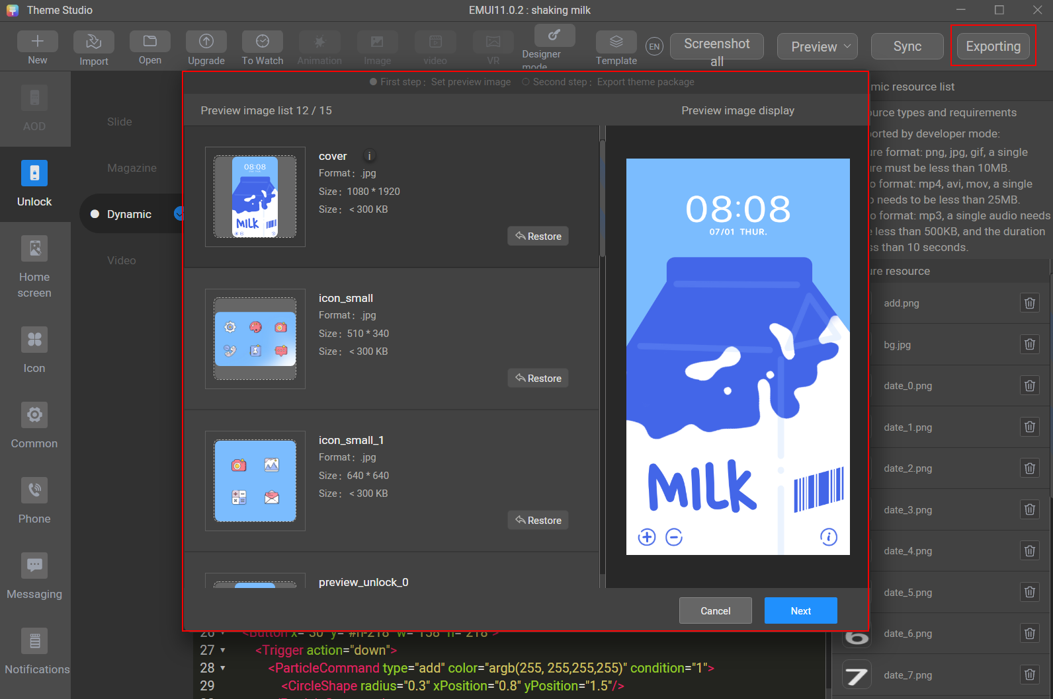Image resolution: width=1053 pixels, height=699 pixels.
Task: Open the To Watch tool
Action: pyautogui.click(x=262, y=42)
